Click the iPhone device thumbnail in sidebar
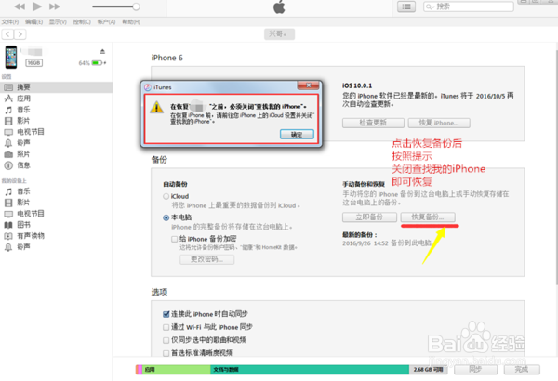 point(11,57)
